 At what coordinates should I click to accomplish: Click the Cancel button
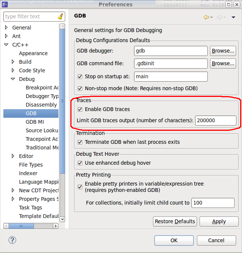coord(216,240)
